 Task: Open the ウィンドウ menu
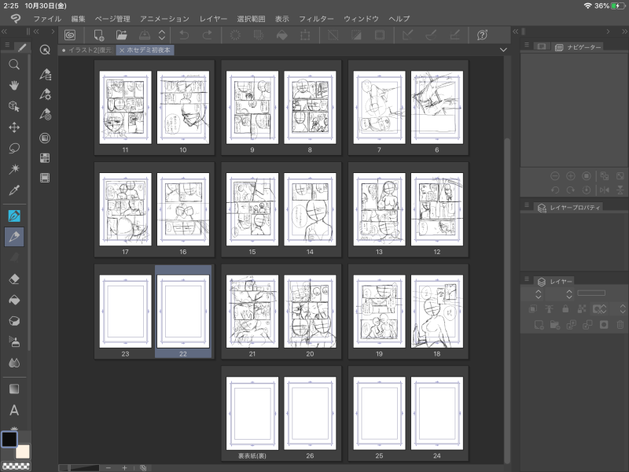tap(361, 19)
